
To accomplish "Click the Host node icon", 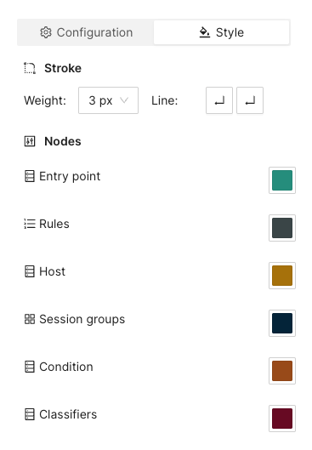I will coord(30,271).
